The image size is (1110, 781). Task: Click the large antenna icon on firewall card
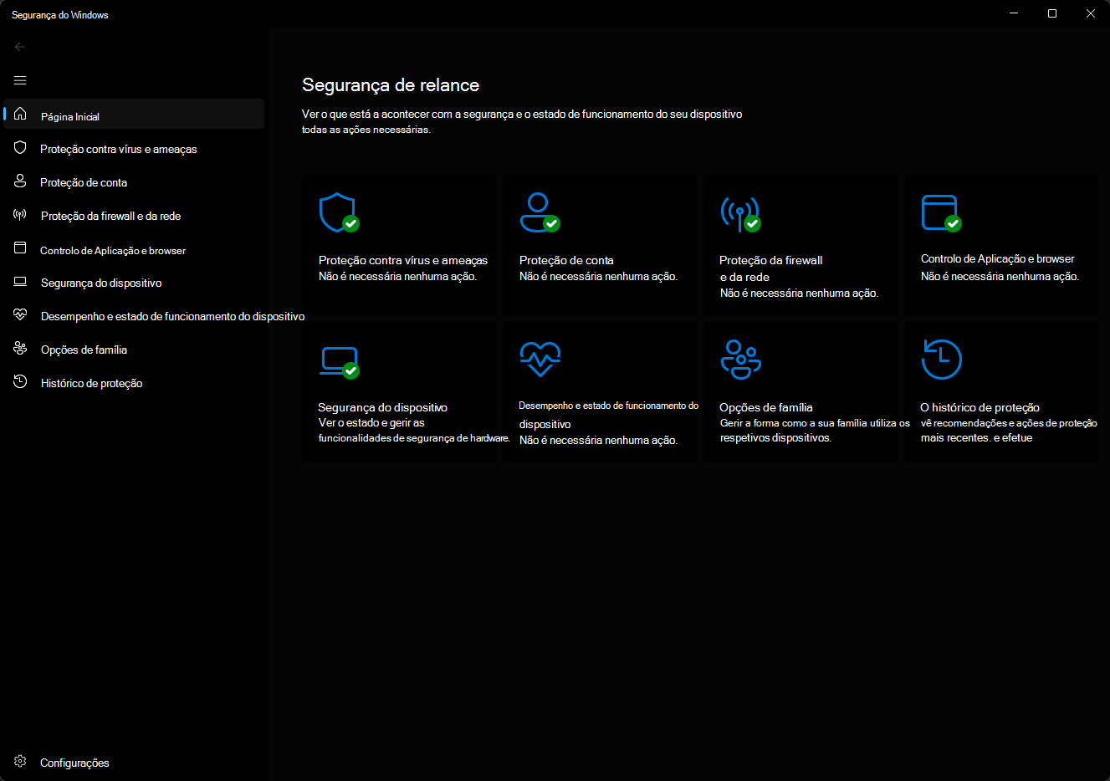tap(740, 214)
